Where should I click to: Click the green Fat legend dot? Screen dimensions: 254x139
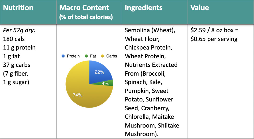86,56
